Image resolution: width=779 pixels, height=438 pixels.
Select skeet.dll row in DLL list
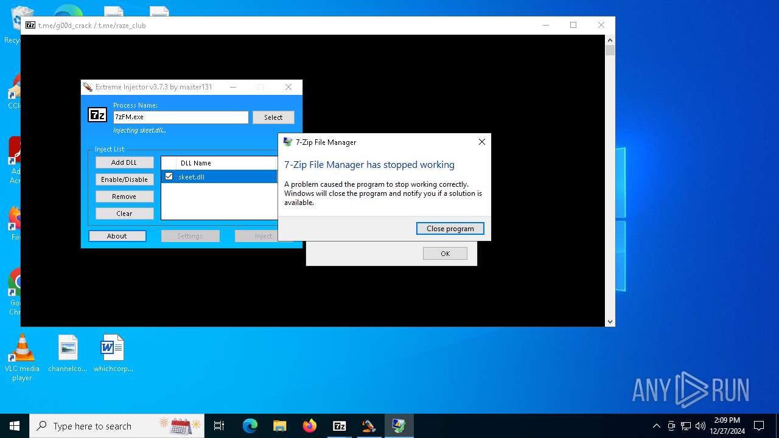click(x=219, y=176)
